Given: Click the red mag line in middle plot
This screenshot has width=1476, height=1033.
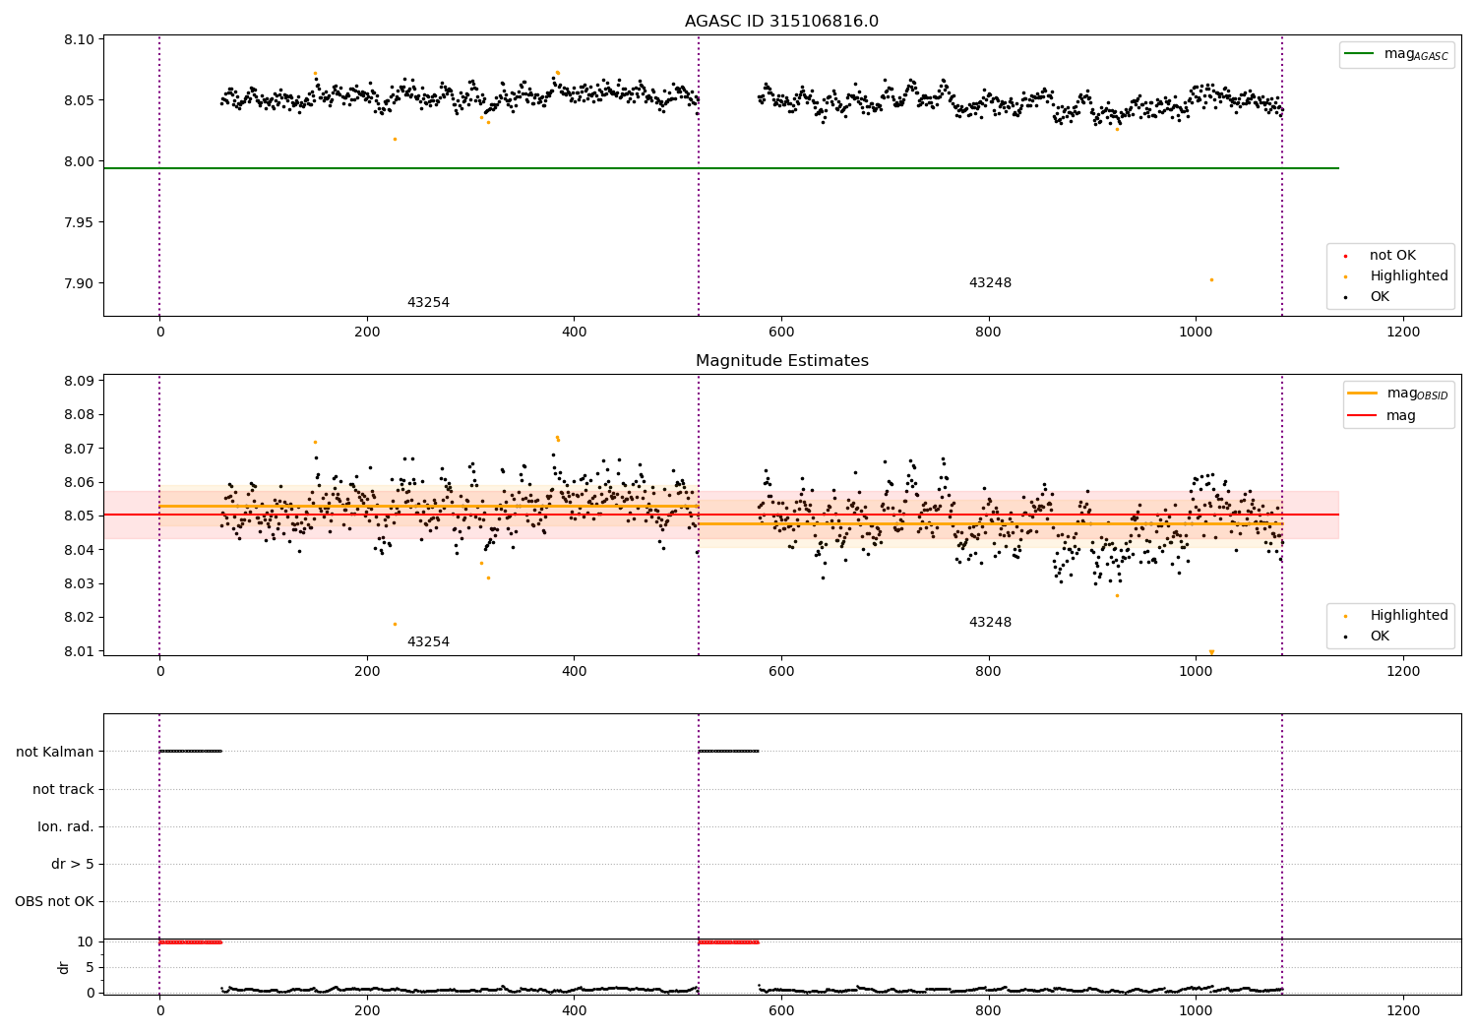Looking at the screenshot, I should click(x=720, y=515).
